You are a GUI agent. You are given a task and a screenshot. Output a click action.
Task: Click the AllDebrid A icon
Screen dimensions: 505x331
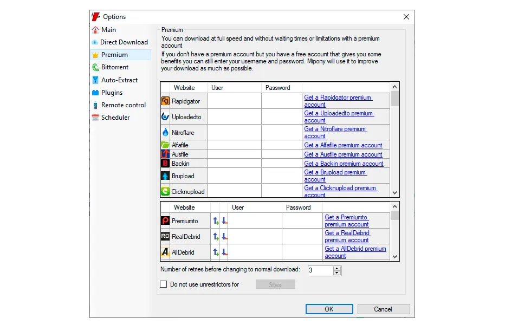(x=165, y=252)
